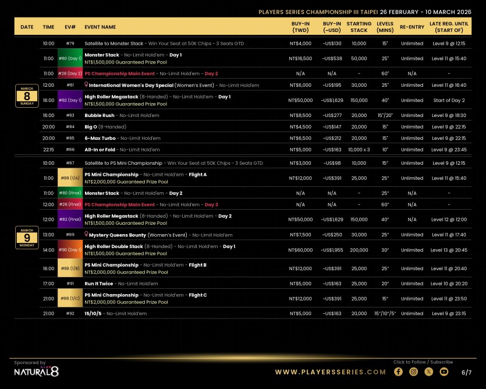Viewport: 486px width, 389px height.
Task: Click the purple #82 (Day 1) event badge
Action: pyautogui.click(x=70, y=100)
